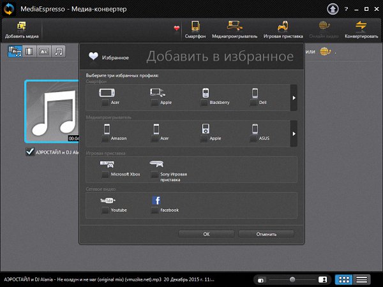383x287 pixels.
Task: Uncheck the АЭРОСТАЙЛ и DJ track checkbox
Action: point(30,152)
